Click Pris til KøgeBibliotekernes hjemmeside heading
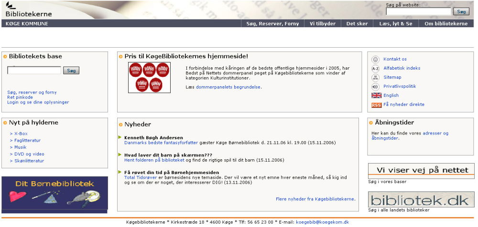Screen dimensions: 478x227 click(x=186, y=56)
